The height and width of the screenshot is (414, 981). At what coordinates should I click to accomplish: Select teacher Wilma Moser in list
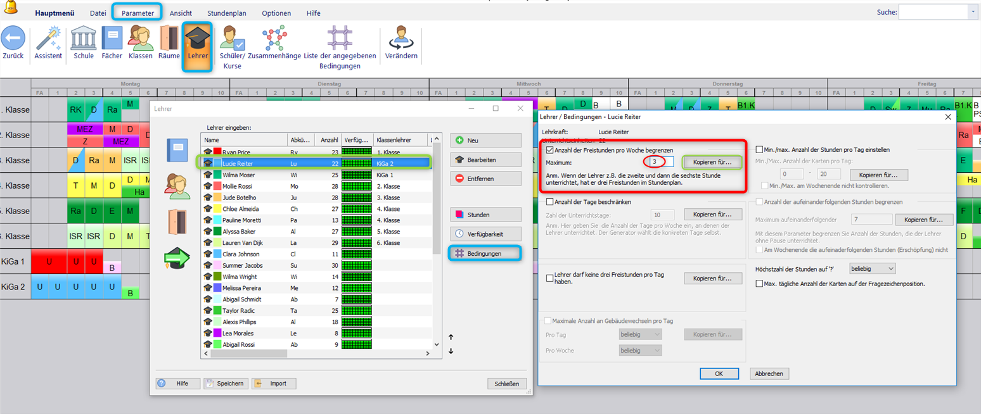(x=238, y=175)
